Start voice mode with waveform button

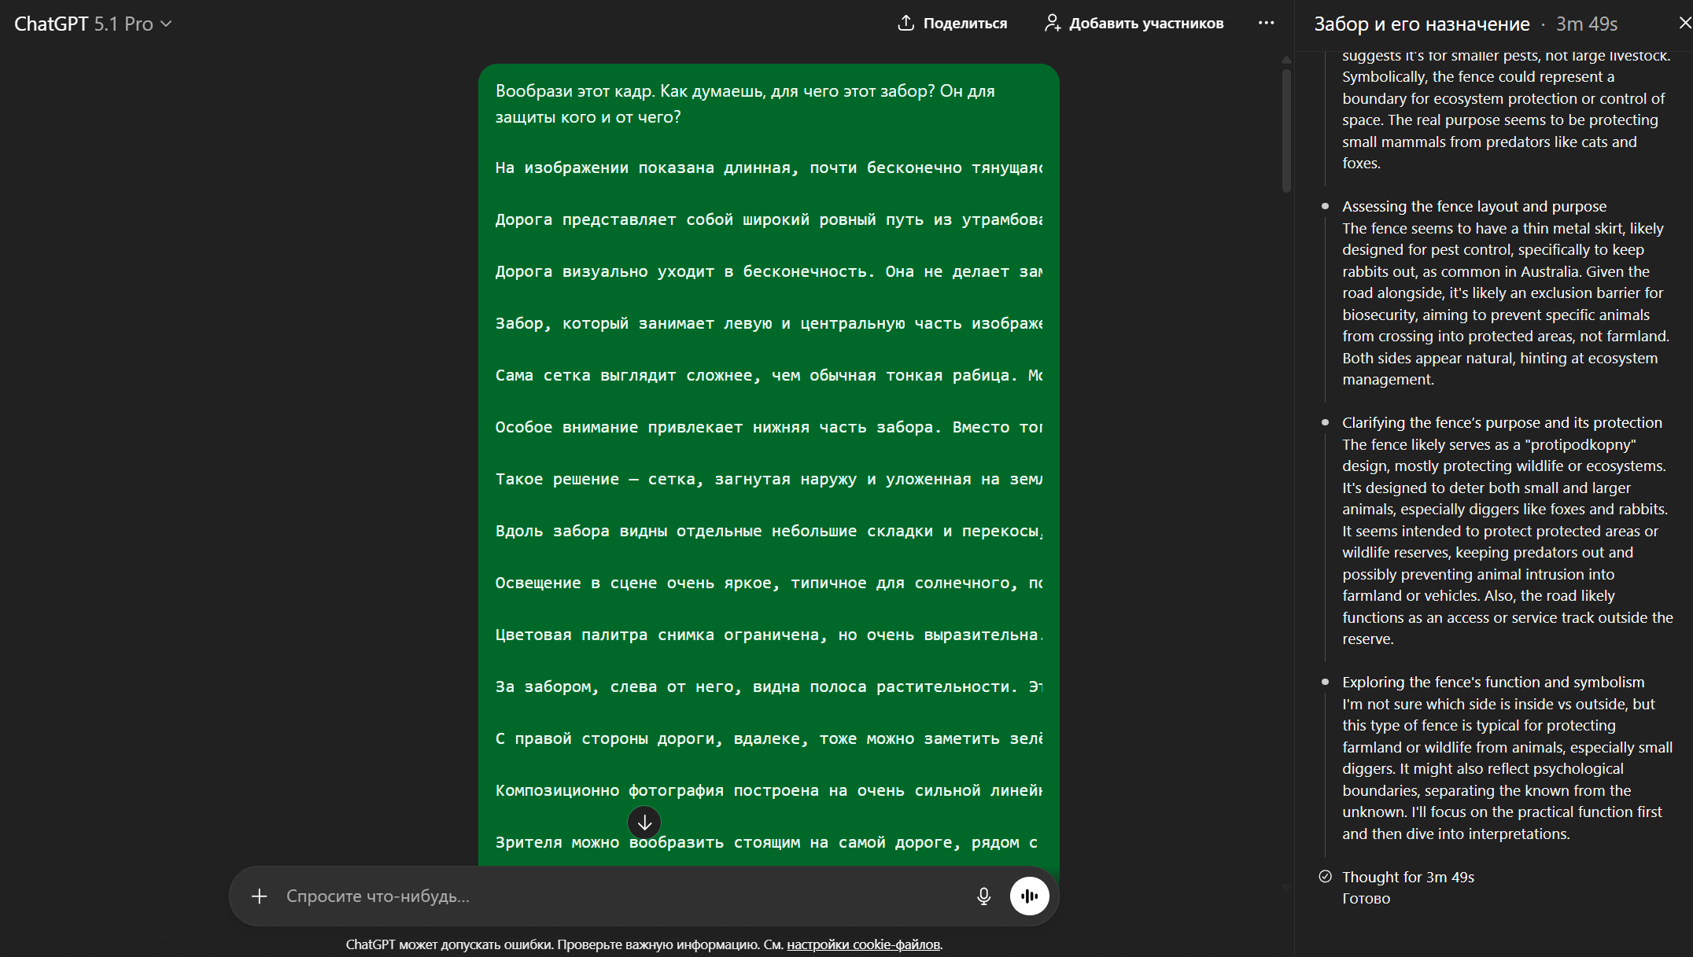pos(1029,896)
